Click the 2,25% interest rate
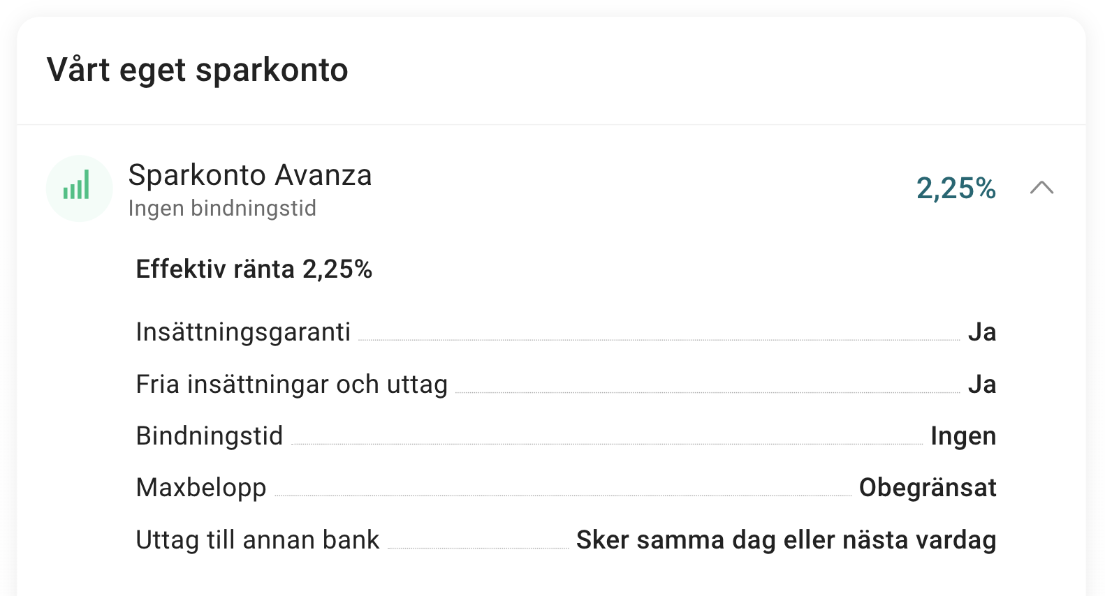Image resolution: width=1105 pixels, height=596 pixels. click(956, 188)
